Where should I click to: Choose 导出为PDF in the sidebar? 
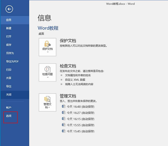pyautogui.click(x=12, y=61)
